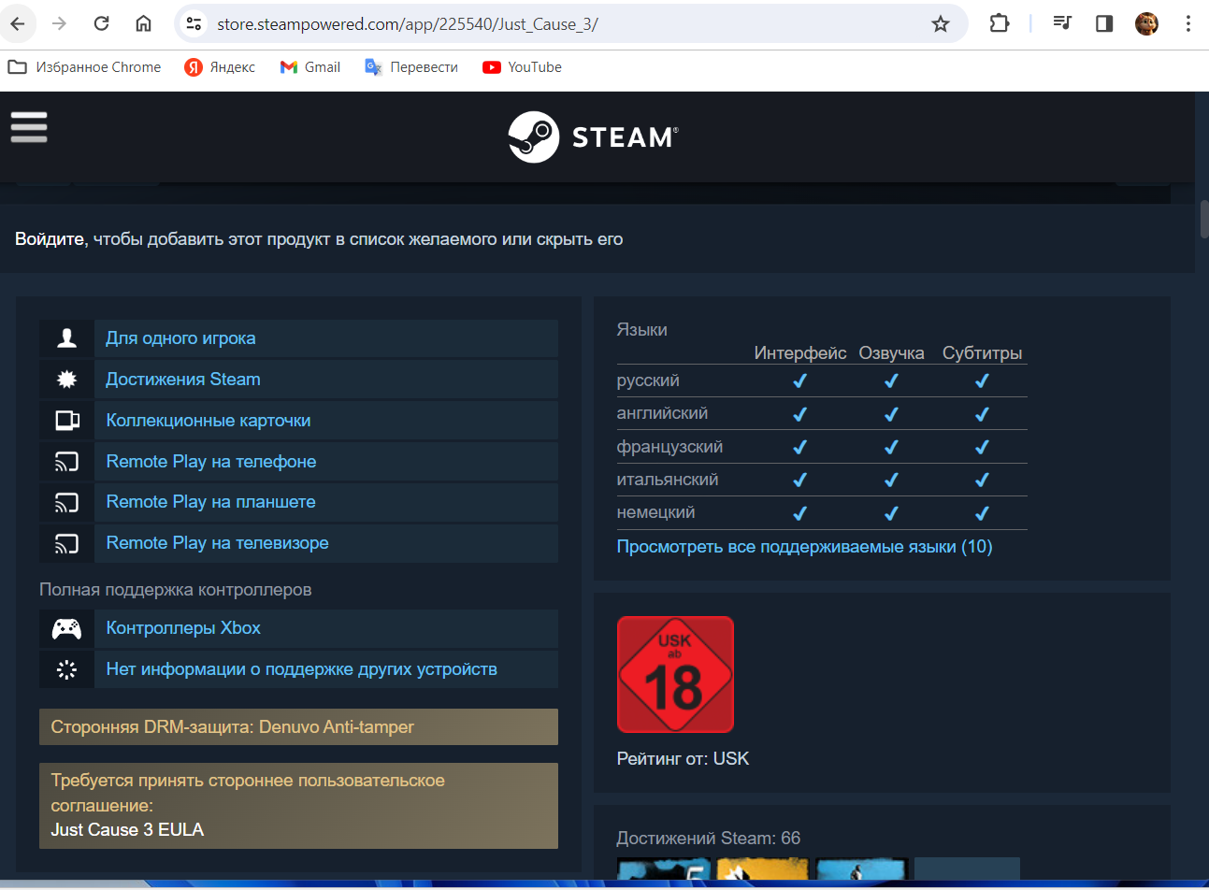Open the Chrome profile avatar

[1146, 23]
